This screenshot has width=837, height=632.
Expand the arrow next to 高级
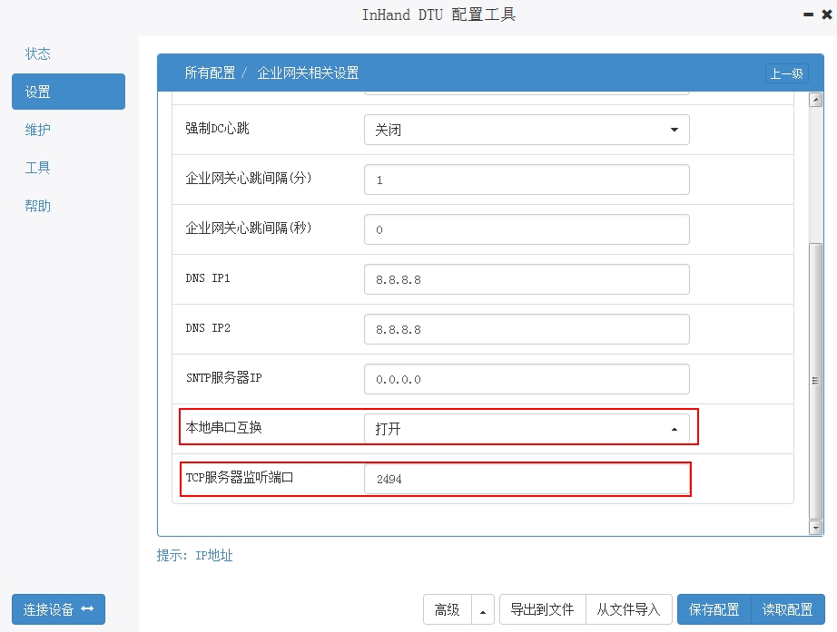click(482, 610)
